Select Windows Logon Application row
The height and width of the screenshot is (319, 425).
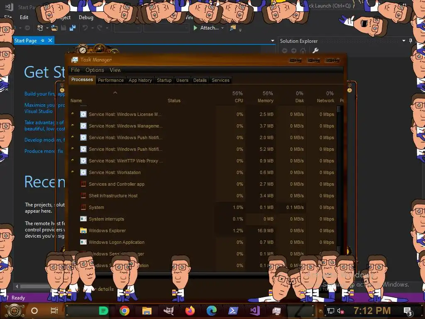tap(203, 242)
